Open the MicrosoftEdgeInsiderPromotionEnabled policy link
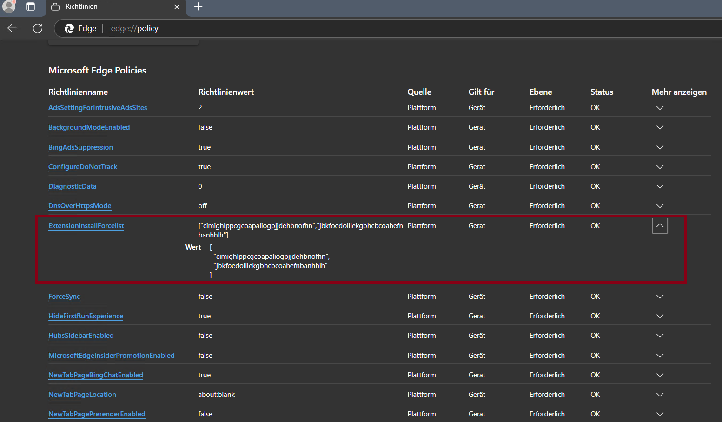 coord(112,356)
